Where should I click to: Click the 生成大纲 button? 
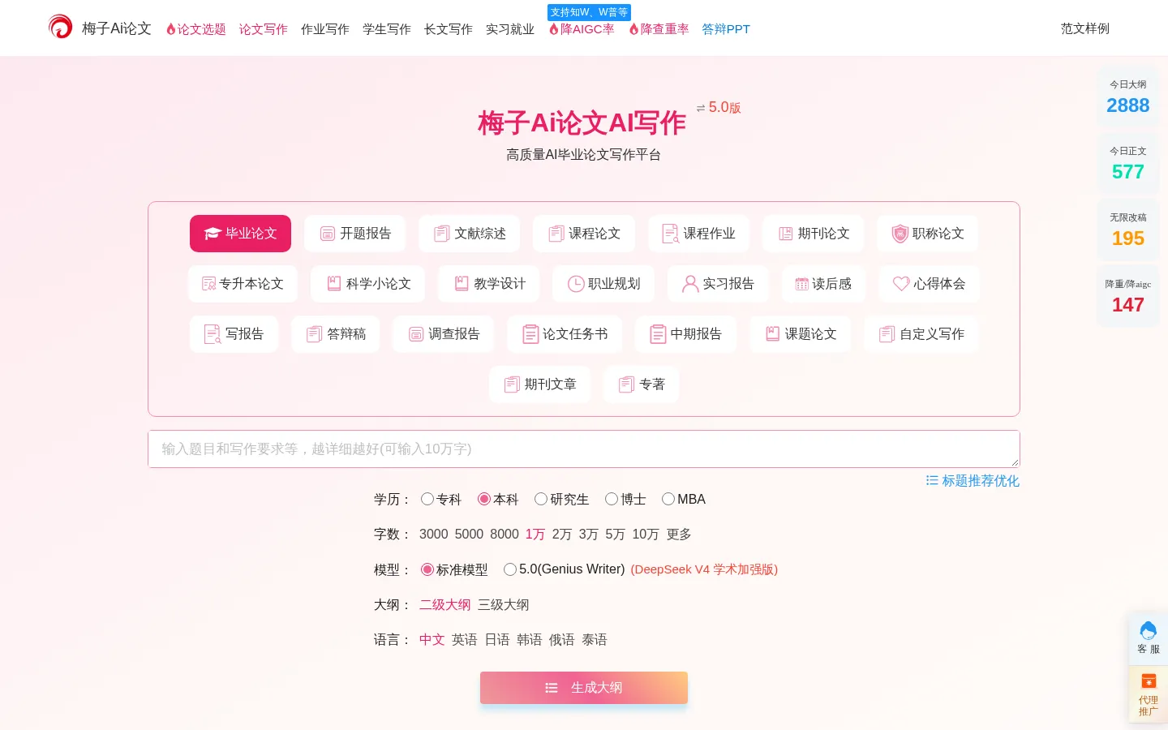(x=584, y=688)
